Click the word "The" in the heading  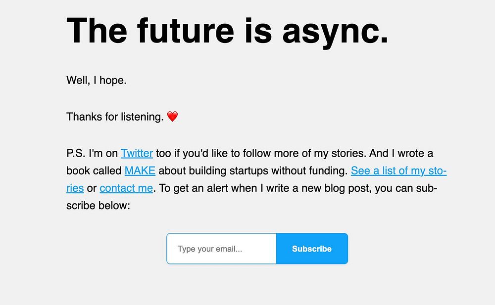tap(98, 31)
